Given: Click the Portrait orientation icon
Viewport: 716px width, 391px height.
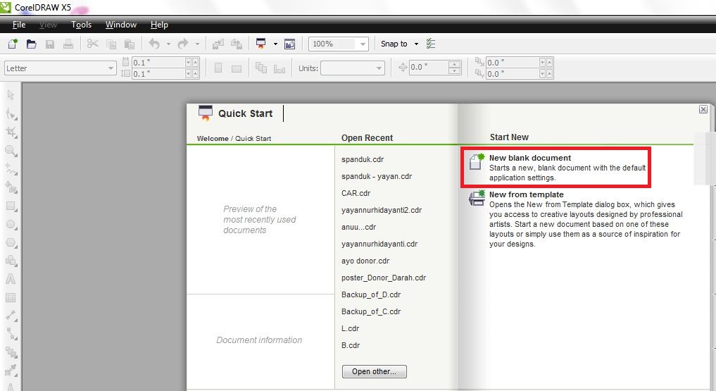Looking at the screenshot, I should 218,68.
